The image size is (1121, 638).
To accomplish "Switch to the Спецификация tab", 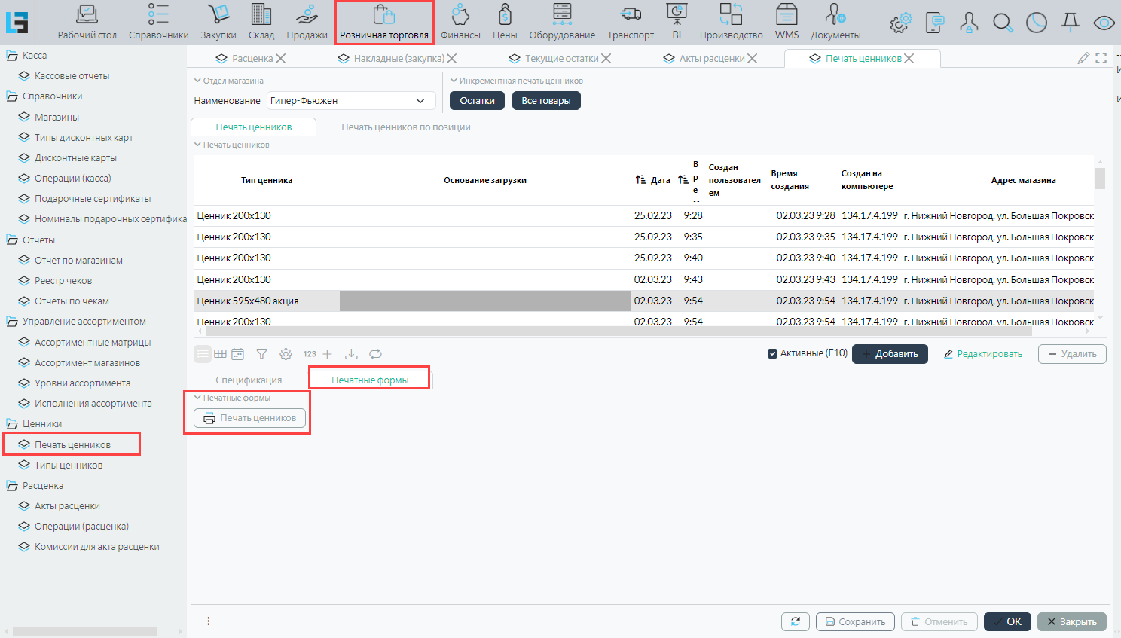I will (249, 380).
